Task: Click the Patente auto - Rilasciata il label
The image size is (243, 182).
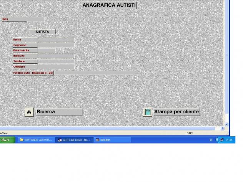Action: 33,73
